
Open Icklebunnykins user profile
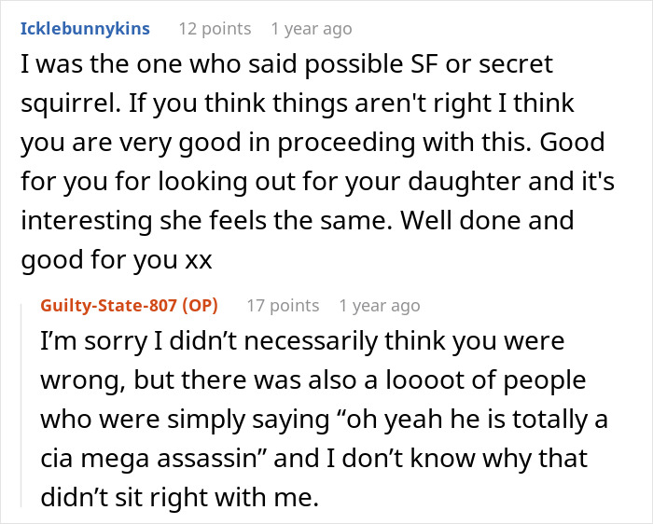coord(85,28)
